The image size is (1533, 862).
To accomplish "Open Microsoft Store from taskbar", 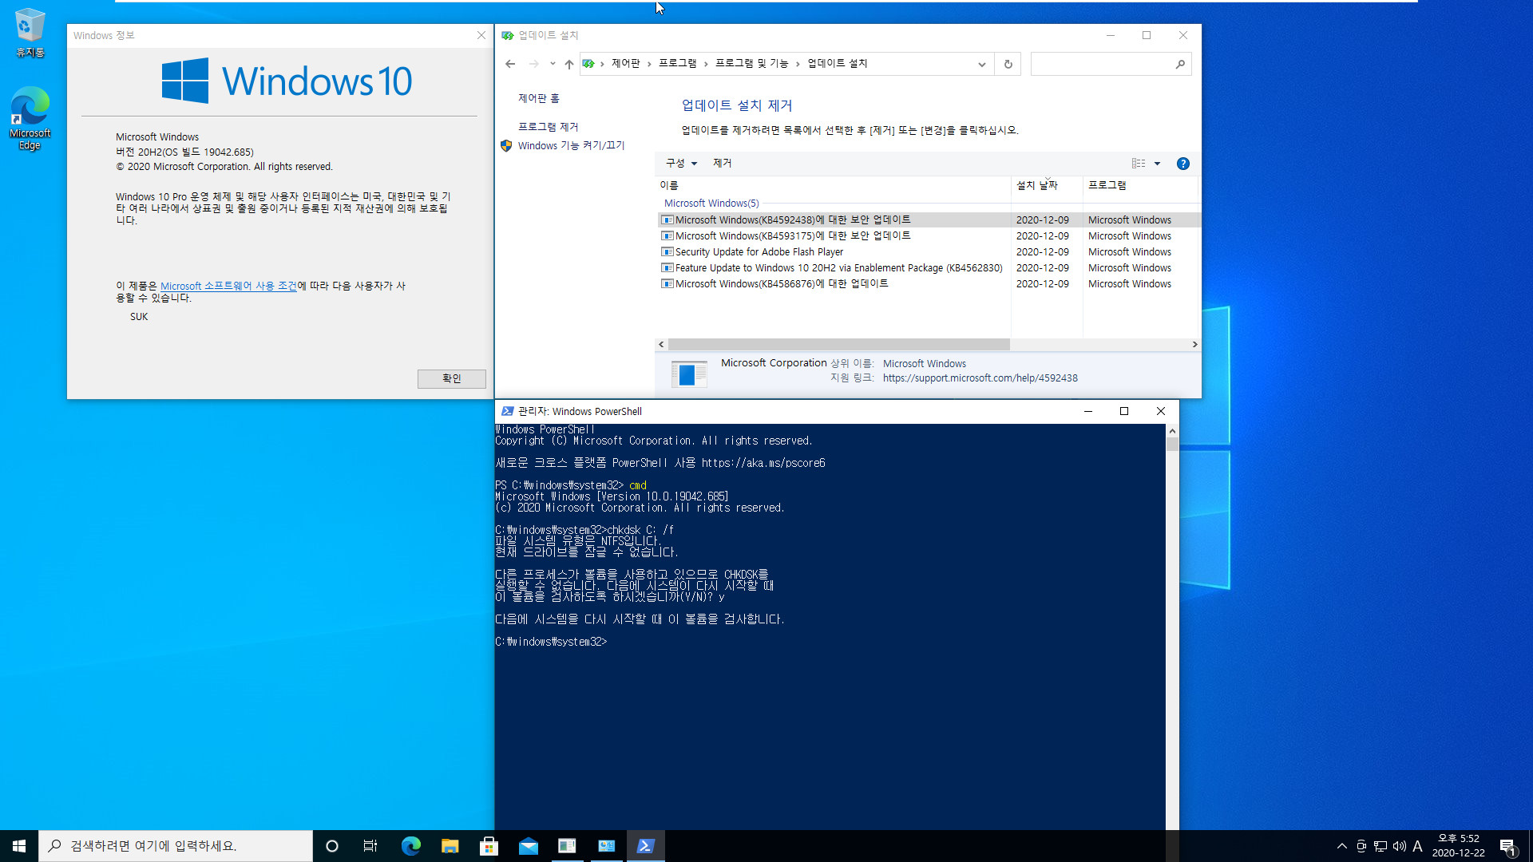I will (489, 846).
